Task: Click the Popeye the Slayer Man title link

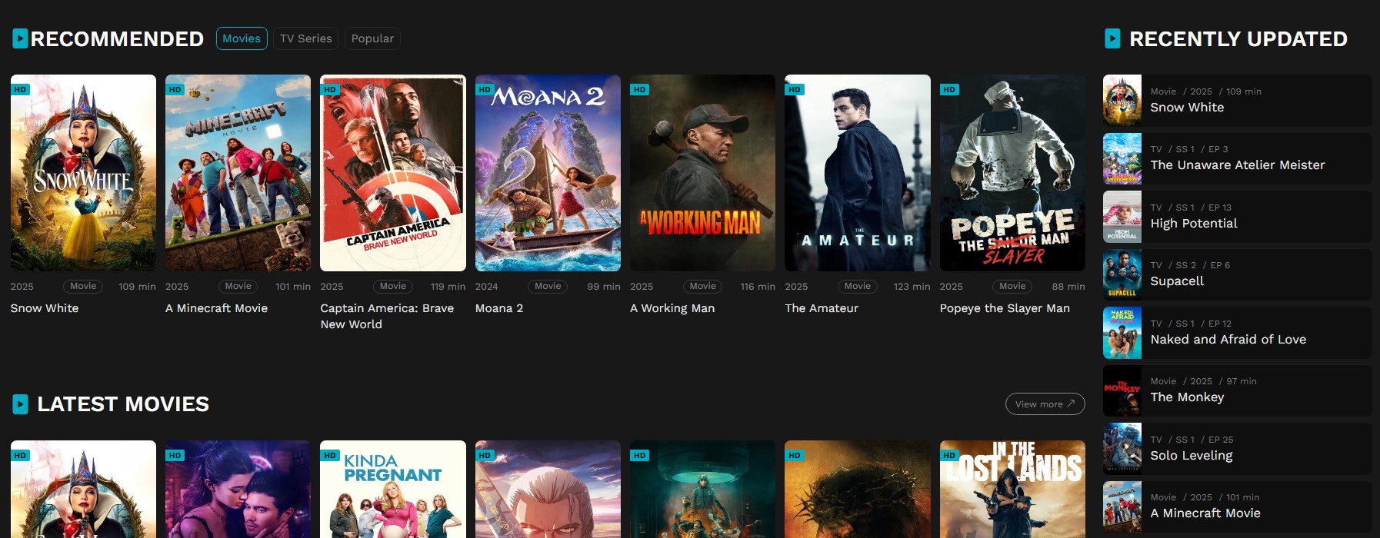Action: tap(1005, 308)
